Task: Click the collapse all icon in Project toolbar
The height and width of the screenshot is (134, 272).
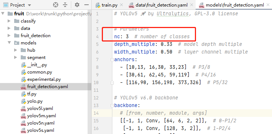Action: [65, 5]
